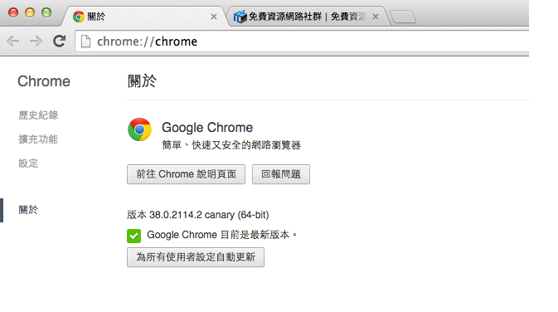Click the page icon in address bar
Viewport: 558px width, 312px height.
click(85, 41)
